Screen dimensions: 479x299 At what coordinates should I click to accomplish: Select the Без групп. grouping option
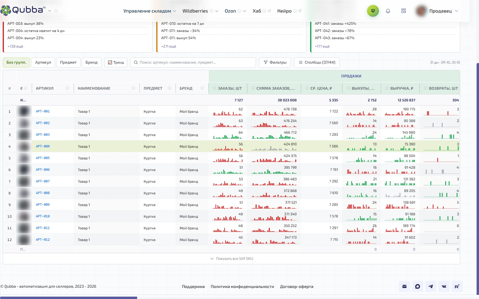point(16,62)
